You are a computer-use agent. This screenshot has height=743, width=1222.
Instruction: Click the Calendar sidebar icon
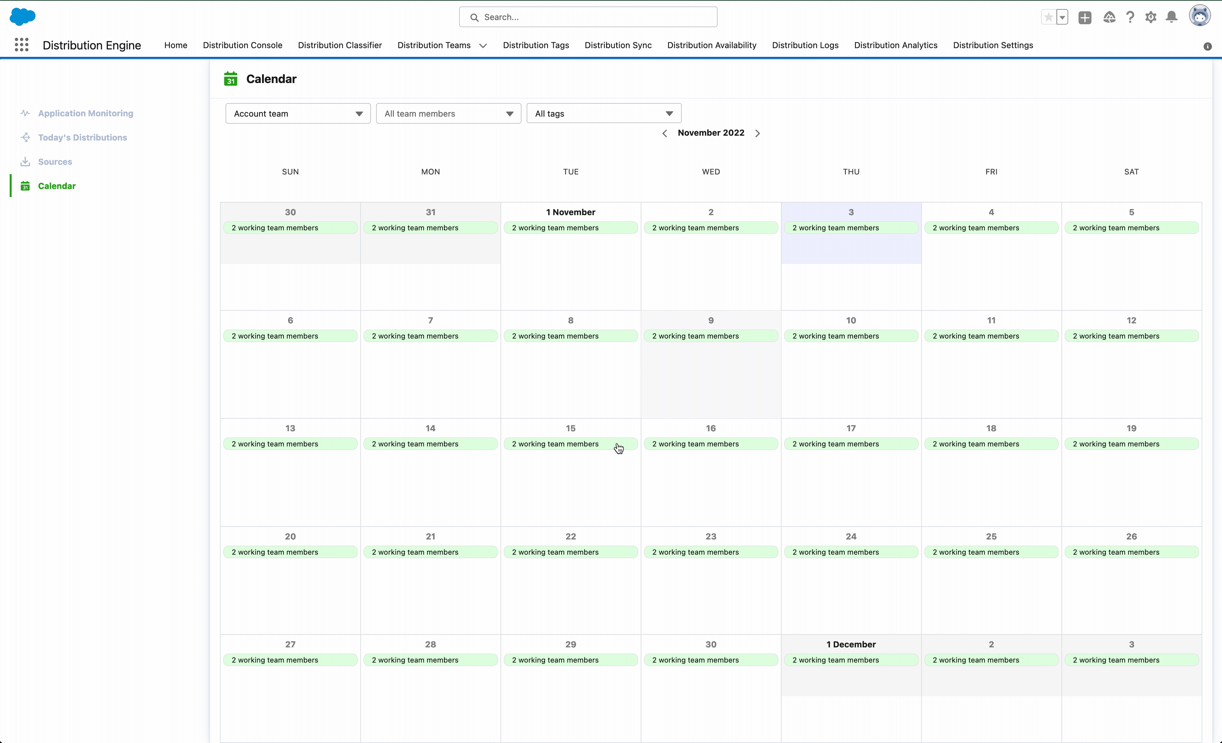point(25,186)
